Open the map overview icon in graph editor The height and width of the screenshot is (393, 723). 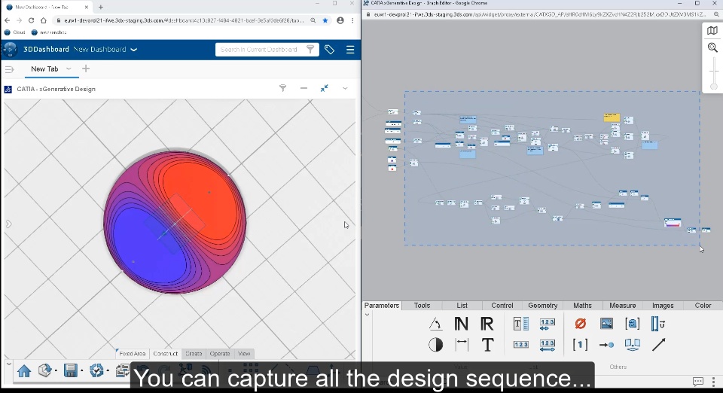coord(712,30)
